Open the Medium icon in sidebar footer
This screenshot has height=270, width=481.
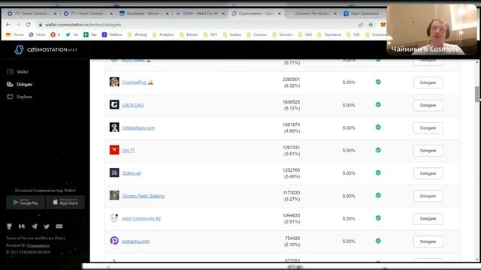click(22, 226)
